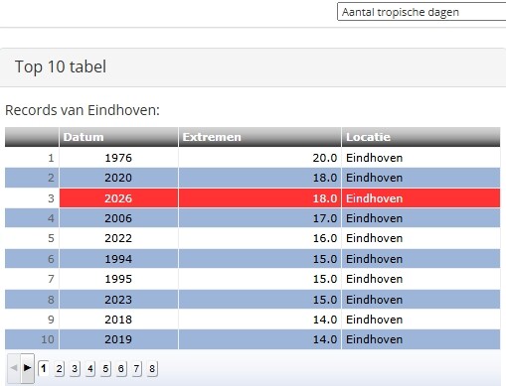This screenshot has width=506, height=386.
Task: Open page 6 of records
Action: click(121, 368)
